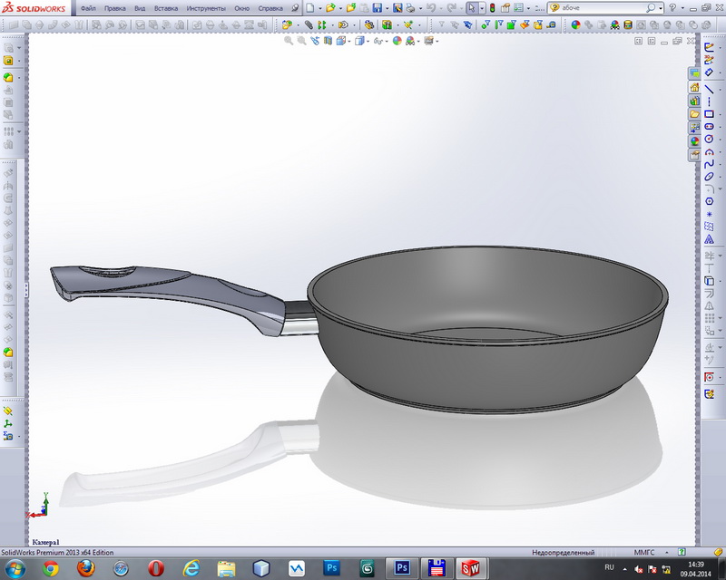Viewport: 726px width, 580px height.
Task: Open the Appearances color ball tab
Action: point(694,141)
